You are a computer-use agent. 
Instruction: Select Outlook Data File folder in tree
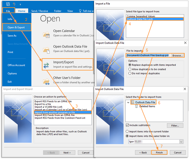[x=143, y=102]
